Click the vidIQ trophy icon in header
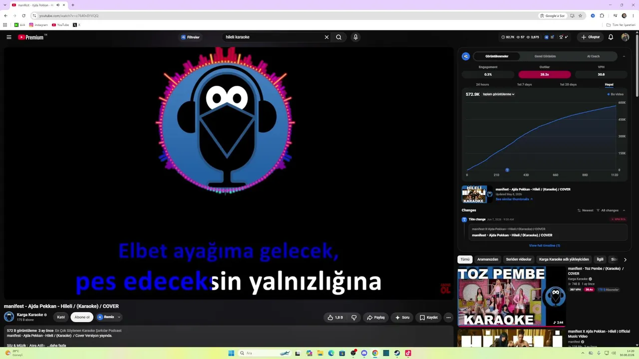Image resolution: width=639 pixels, height=359 pixels. [561, 37]
